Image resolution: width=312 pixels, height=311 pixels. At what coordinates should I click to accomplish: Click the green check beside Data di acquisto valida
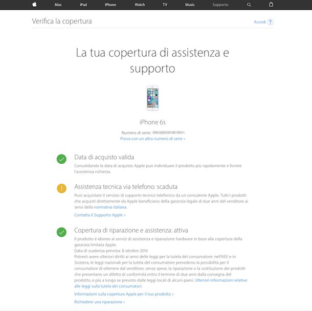click(61, 159)
